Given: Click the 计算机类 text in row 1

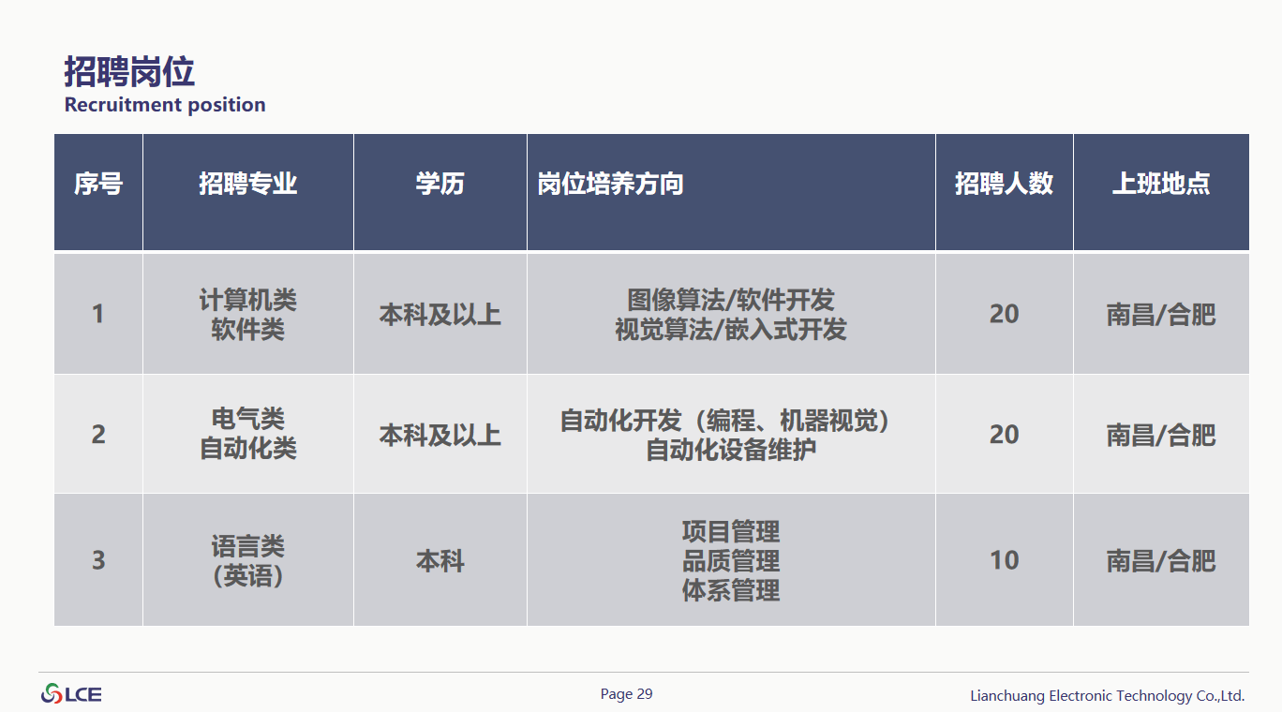Looking at the screenshot, I should (248, 300).
